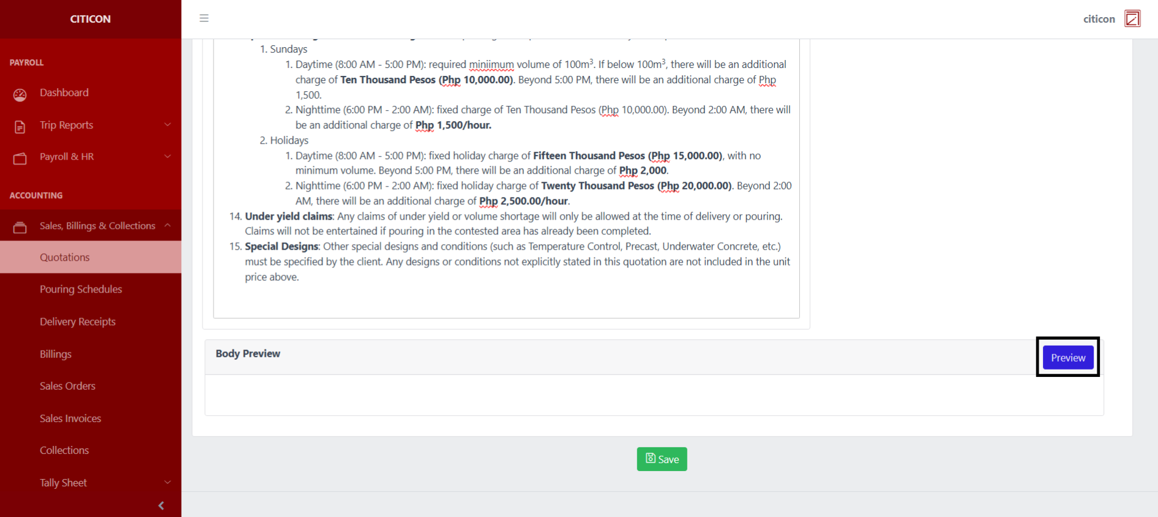
Task: Click the Sales, Billings & Collections icon
Action: pos(20,228)
